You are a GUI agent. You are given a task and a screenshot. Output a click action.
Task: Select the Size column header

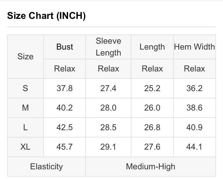tap(25, 57)
